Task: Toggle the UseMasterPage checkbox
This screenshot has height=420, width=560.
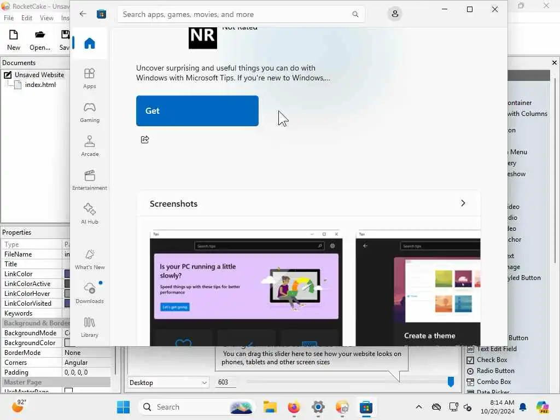Action: coord(68,390)
